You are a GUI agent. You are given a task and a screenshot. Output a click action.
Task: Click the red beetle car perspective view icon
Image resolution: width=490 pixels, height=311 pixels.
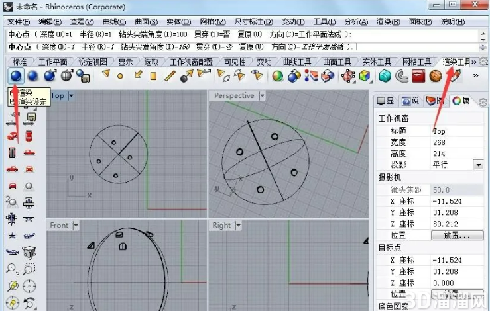[12, 136]
